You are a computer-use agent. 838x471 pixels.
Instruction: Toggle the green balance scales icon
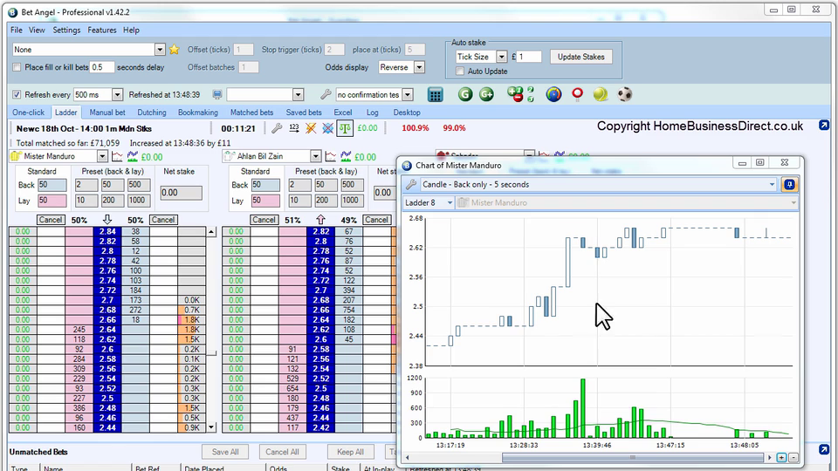[346, 128]
